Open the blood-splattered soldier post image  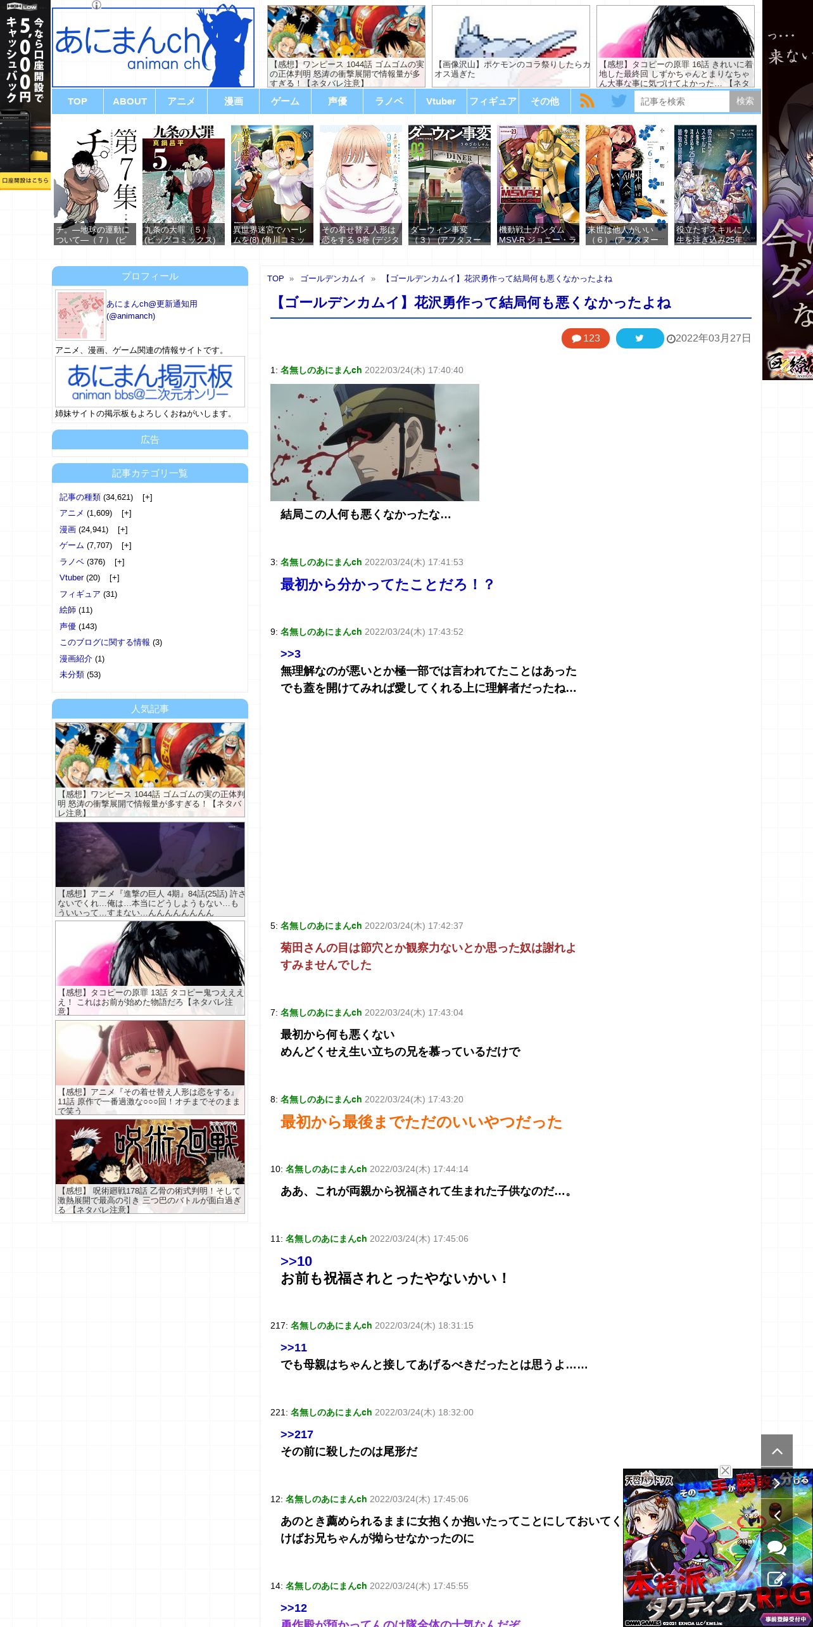click(375, 442)
